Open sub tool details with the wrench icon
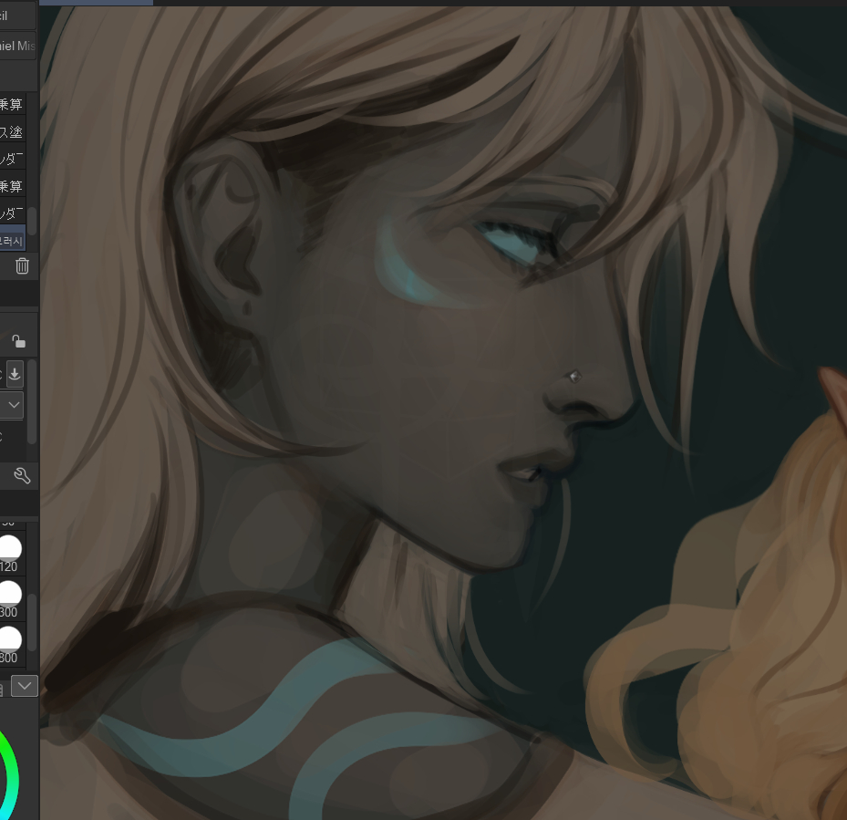 coord(22,475)
